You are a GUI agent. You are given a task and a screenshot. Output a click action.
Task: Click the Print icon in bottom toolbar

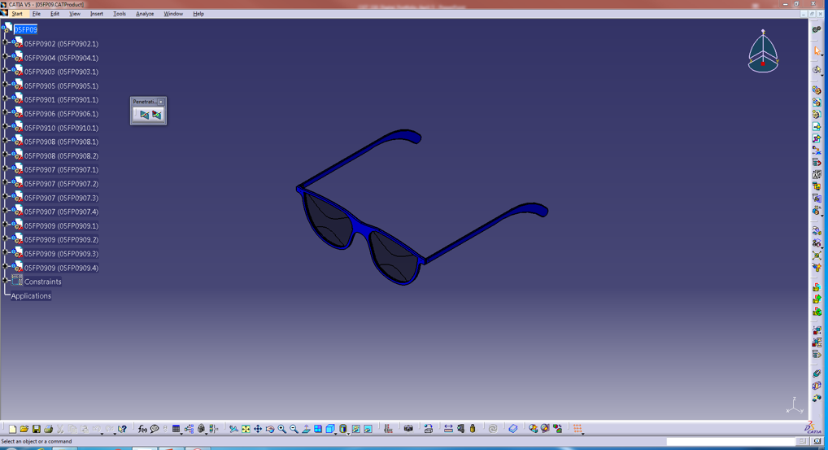pos(48,429)
